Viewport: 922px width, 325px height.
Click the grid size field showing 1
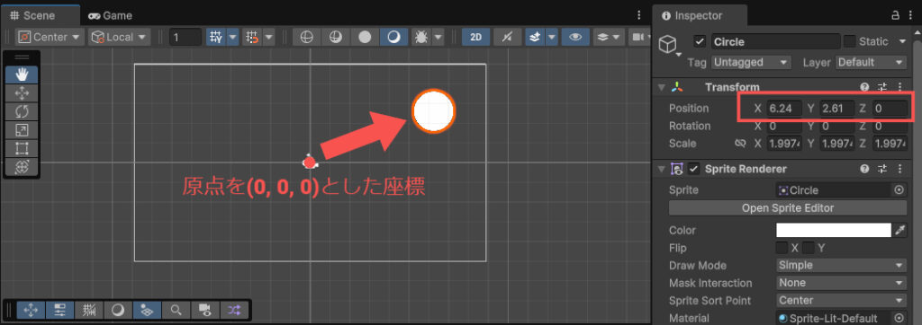185,38
